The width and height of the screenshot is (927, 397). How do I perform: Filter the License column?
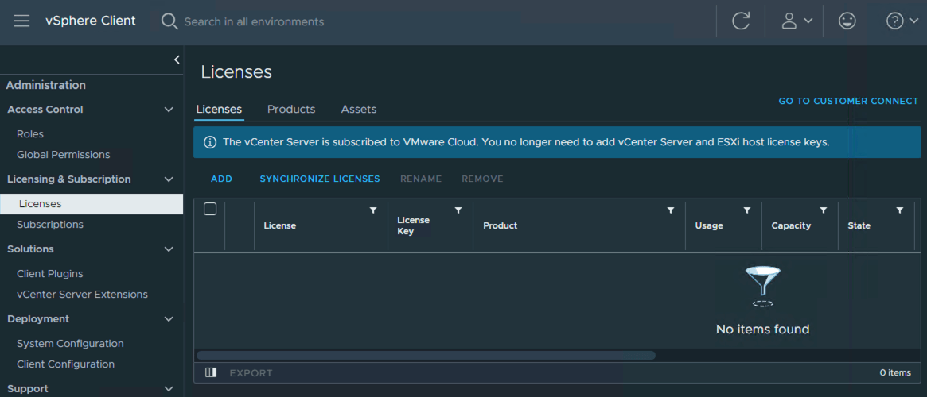373,210
